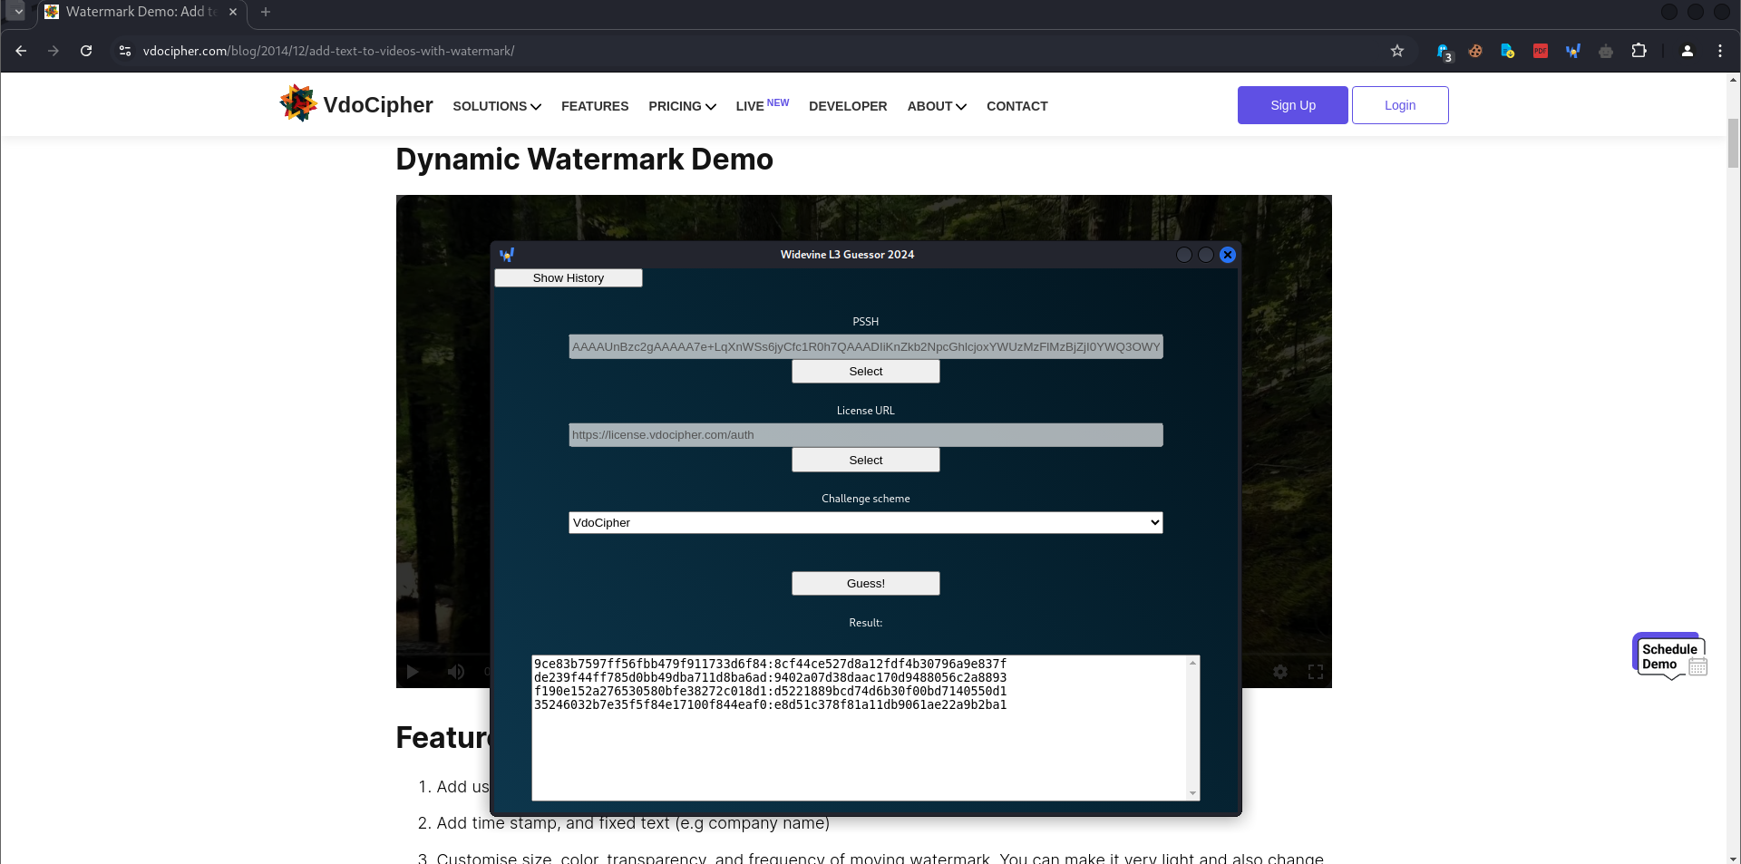Play the watermark demo video

click(413, 672)
